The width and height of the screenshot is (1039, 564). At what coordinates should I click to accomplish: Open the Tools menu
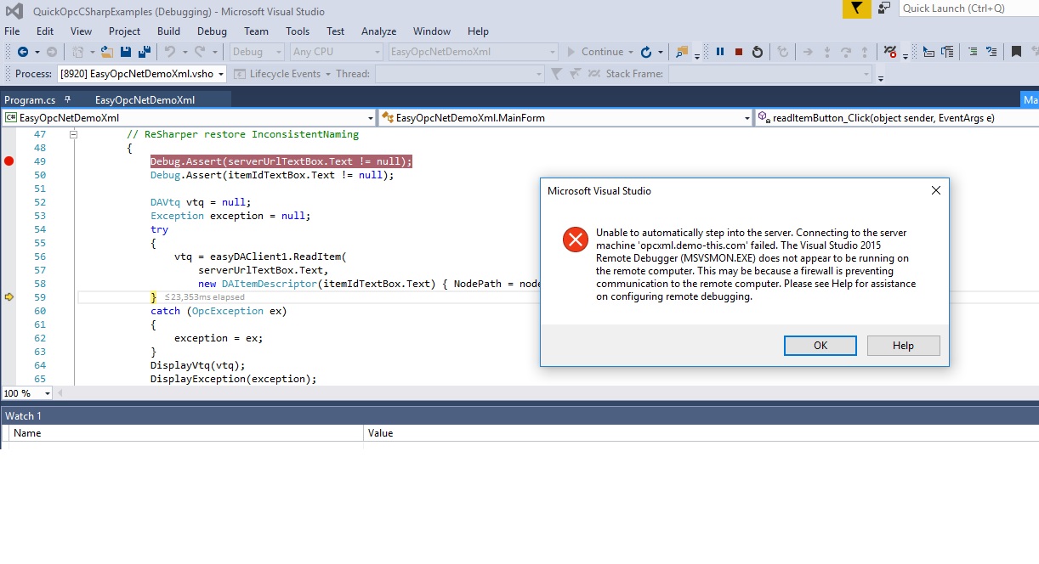click(x=298, y=31)
